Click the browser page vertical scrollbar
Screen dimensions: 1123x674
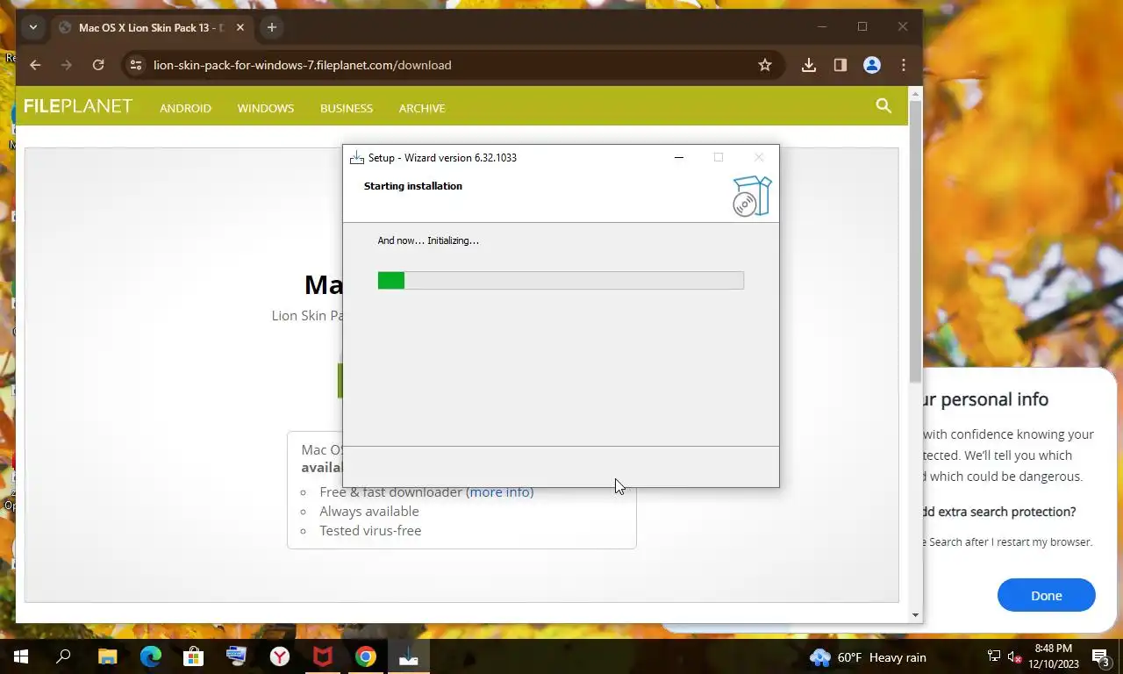click(x=915, y=241)
